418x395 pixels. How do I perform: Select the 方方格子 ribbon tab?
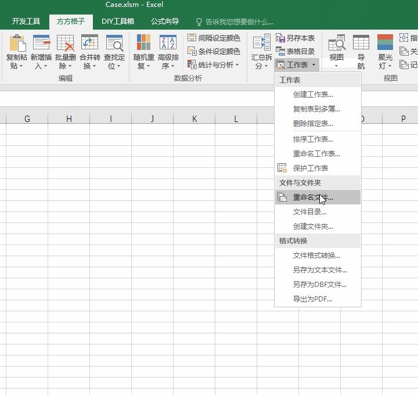coord(71,21)
